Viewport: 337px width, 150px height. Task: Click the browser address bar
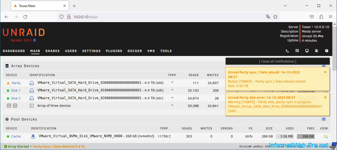point(166,17)
